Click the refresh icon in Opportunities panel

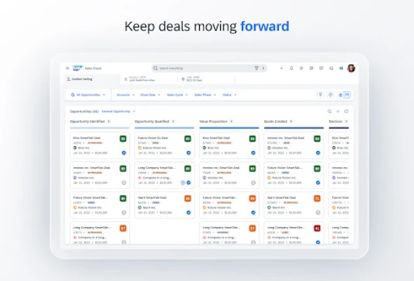[346, 111]
